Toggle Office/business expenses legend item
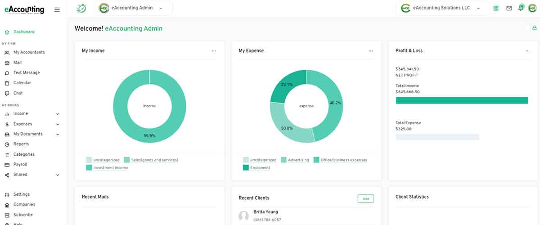Screen dimensions: 540x225 341,160
